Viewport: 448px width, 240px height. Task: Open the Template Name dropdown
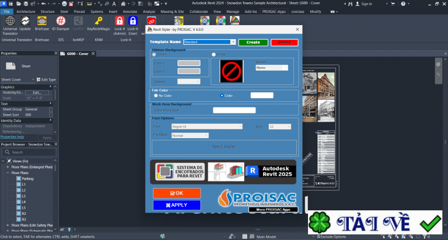233,42
